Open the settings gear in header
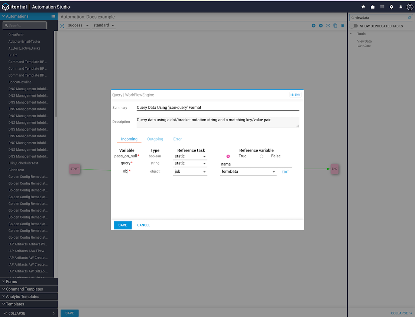415x317 pixels. (x=391, y=7)
